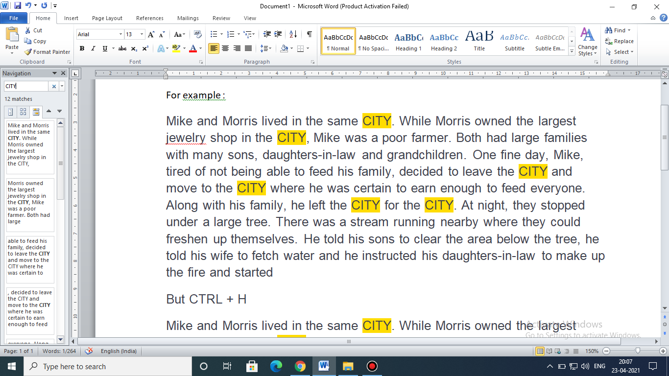Switch to Insert tab
The width and height of the screenshot is (669, 376).
tap(71, 18)
